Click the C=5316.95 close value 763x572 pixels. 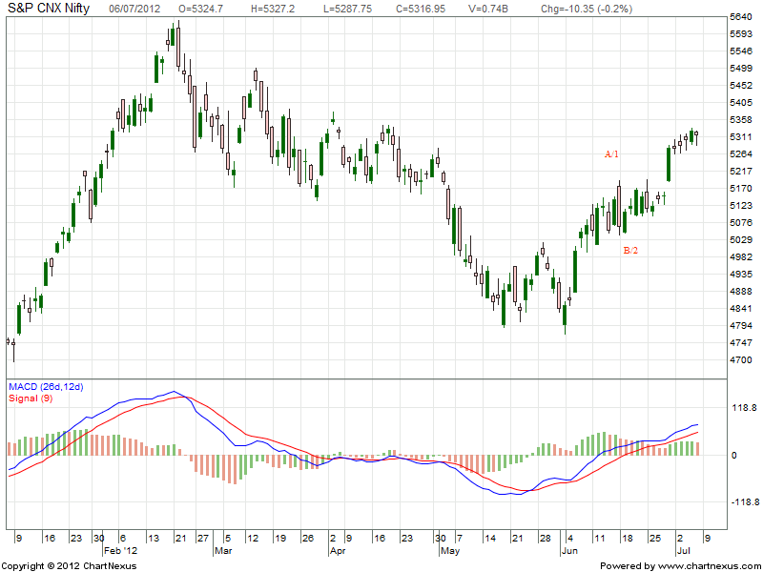coord(421,9)
